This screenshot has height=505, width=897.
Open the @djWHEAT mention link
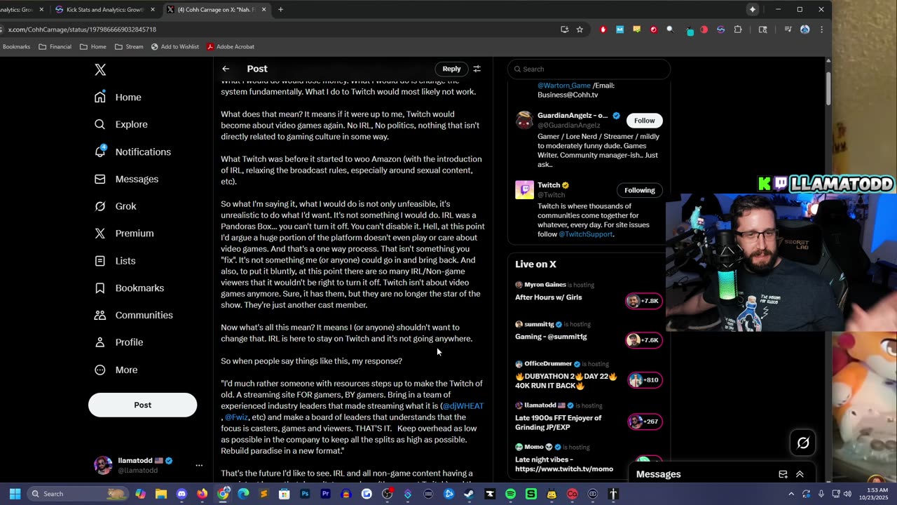463,406
